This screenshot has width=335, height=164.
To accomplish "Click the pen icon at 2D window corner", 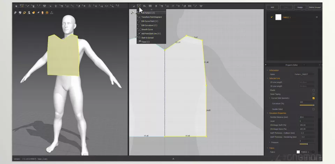I will (133, 13).
